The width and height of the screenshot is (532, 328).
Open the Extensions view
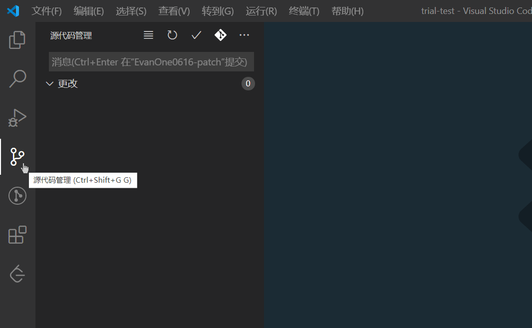17,235
